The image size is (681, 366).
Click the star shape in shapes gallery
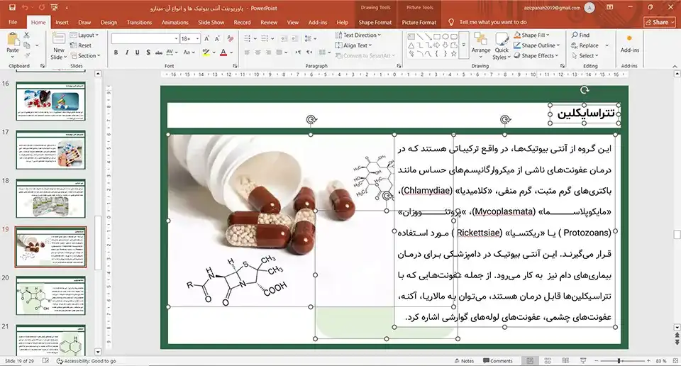(453, 54)
